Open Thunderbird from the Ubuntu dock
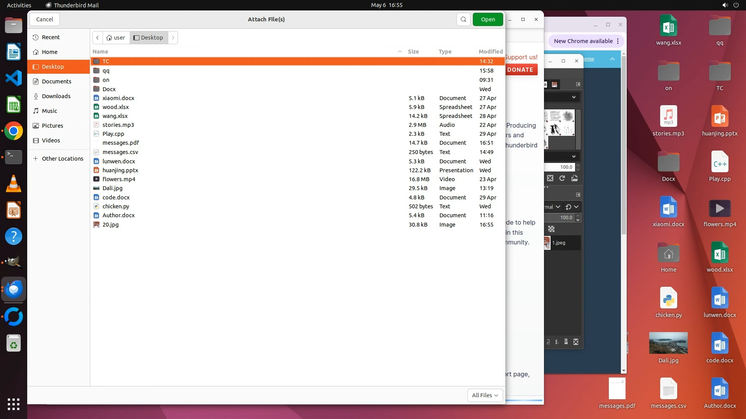 tap(14, 289)
